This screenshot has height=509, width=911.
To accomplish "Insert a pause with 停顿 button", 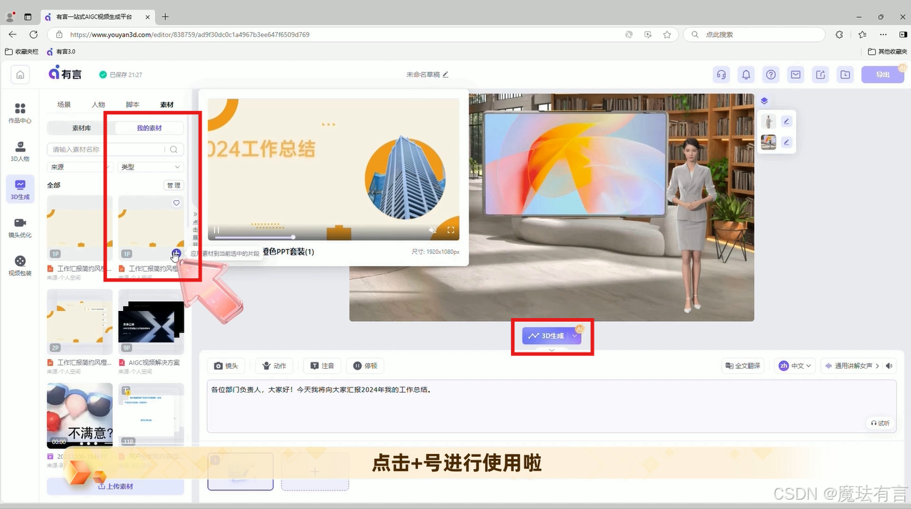I will (365, 365).
